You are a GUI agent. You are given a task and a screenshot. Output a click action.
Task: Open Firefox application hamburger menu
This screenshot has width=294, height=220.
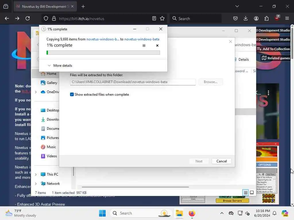(287, 18)
